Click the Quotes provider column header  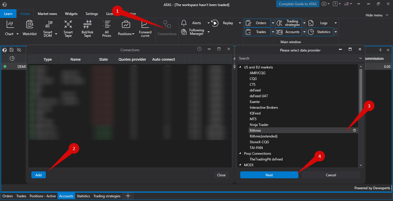pyautogui.click(x=132, y=59)
